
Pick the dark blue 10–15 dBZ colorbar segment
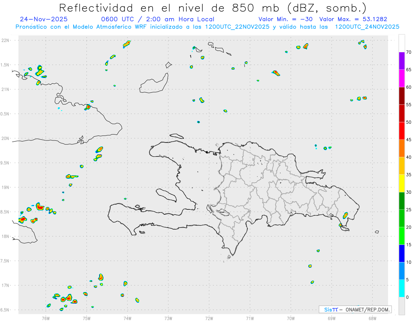click(x=402, y=253)
